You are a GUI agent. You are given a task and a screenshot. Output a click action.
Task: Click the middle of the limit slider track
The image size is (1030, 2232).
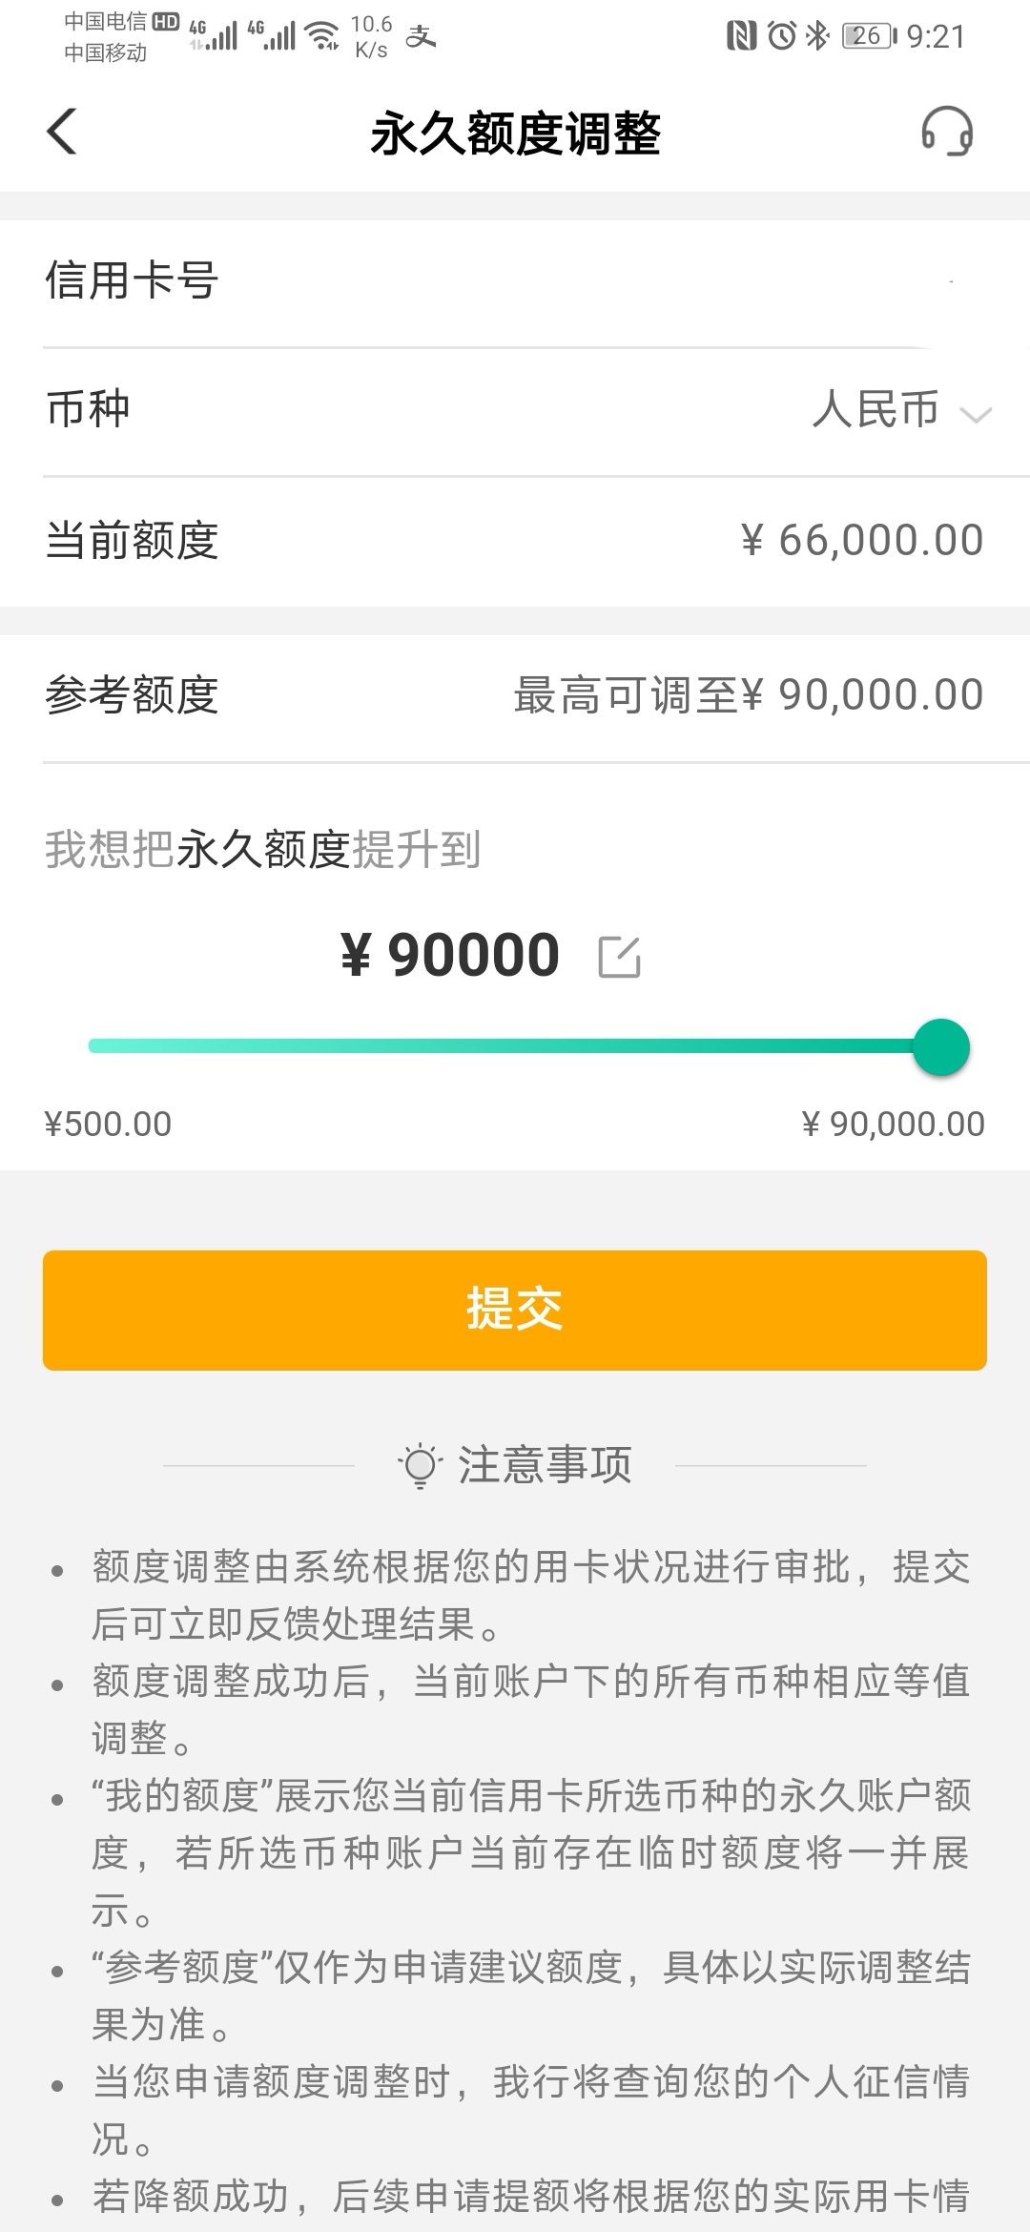pos(515,1046)
